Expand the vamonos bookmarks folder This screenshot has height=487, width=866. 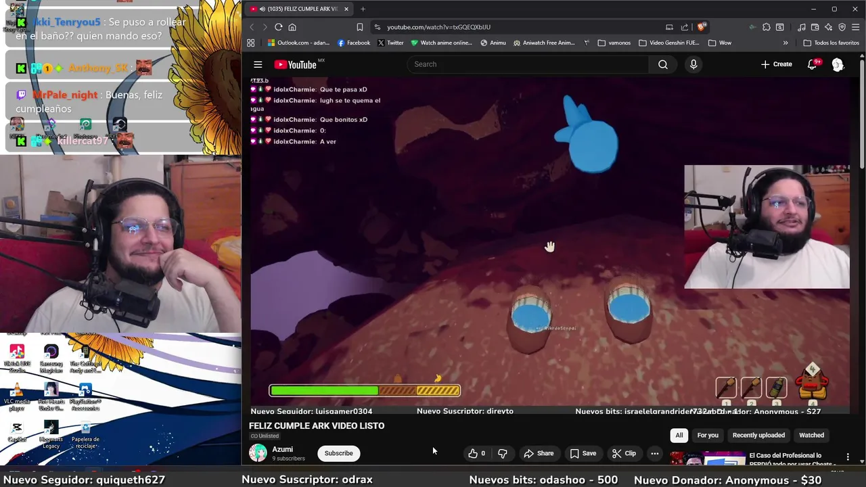(x=614, y=43)
